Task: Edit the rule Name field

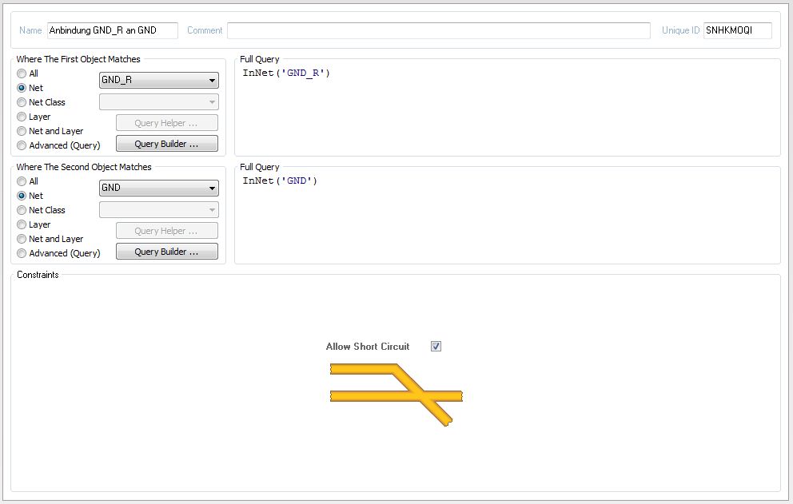Action: [x=113, y=30]
